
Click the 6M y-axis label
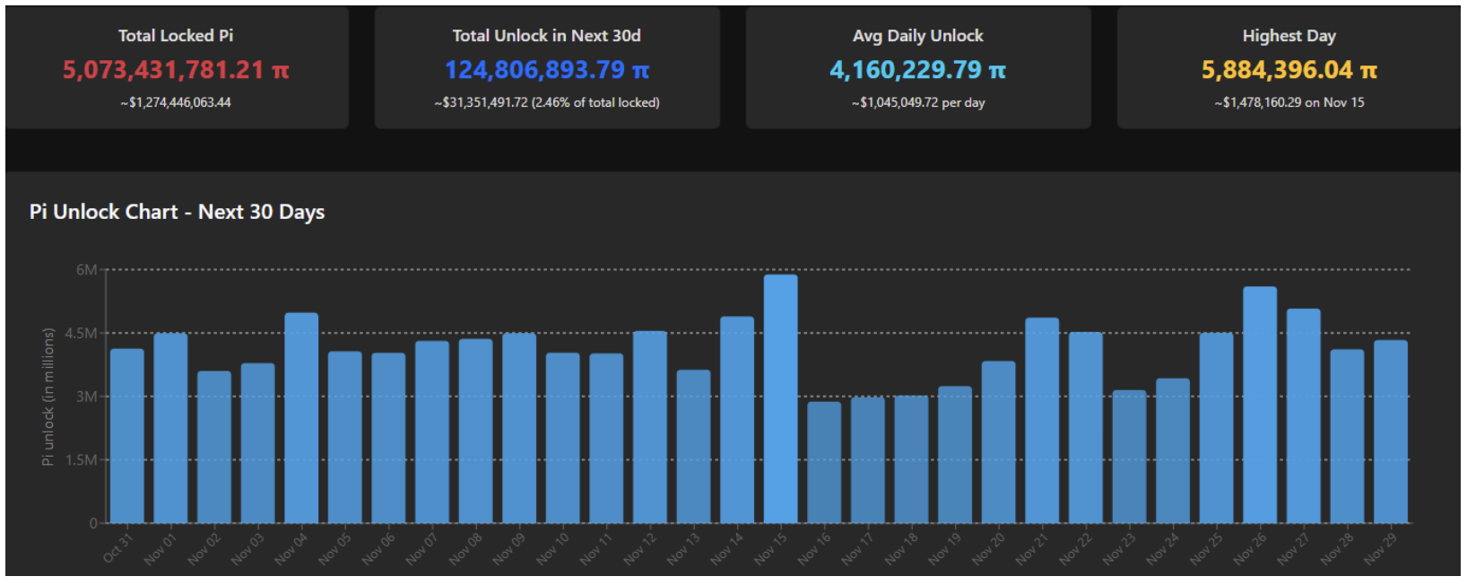[86, 269]
